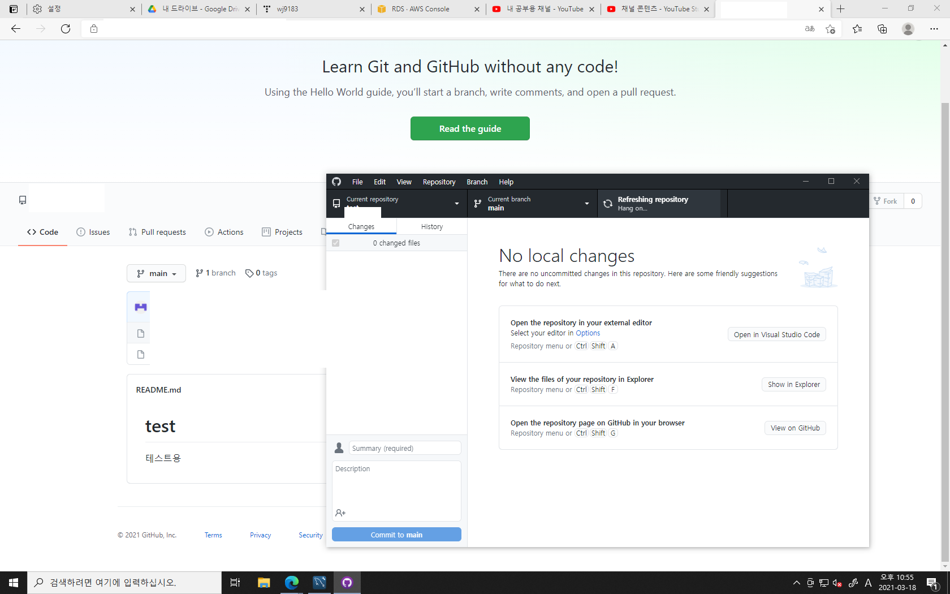Screen dimensions: 950x594
Task: Open the Pull requests tab on GitHub
Action: 157,232
